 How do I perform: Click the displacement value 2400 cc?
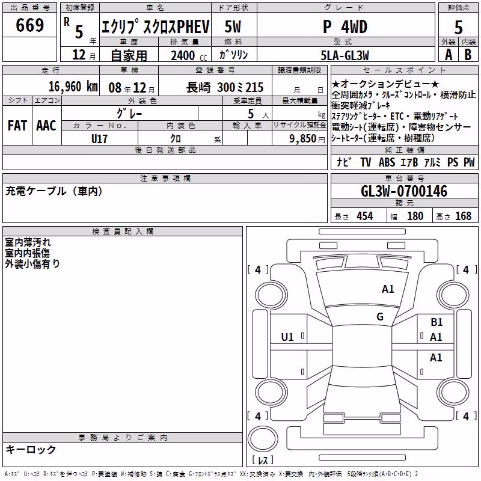tap(189, 55)
